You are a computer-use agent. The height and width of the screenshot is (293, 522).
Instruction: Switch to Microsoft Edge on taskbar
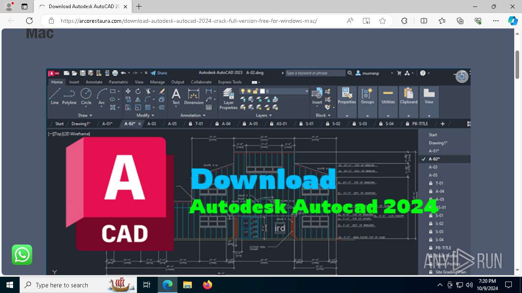pos(168,285)
